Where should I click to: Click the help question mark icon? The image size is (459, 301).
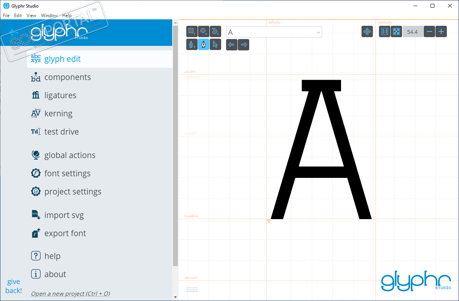pos(36,256)
